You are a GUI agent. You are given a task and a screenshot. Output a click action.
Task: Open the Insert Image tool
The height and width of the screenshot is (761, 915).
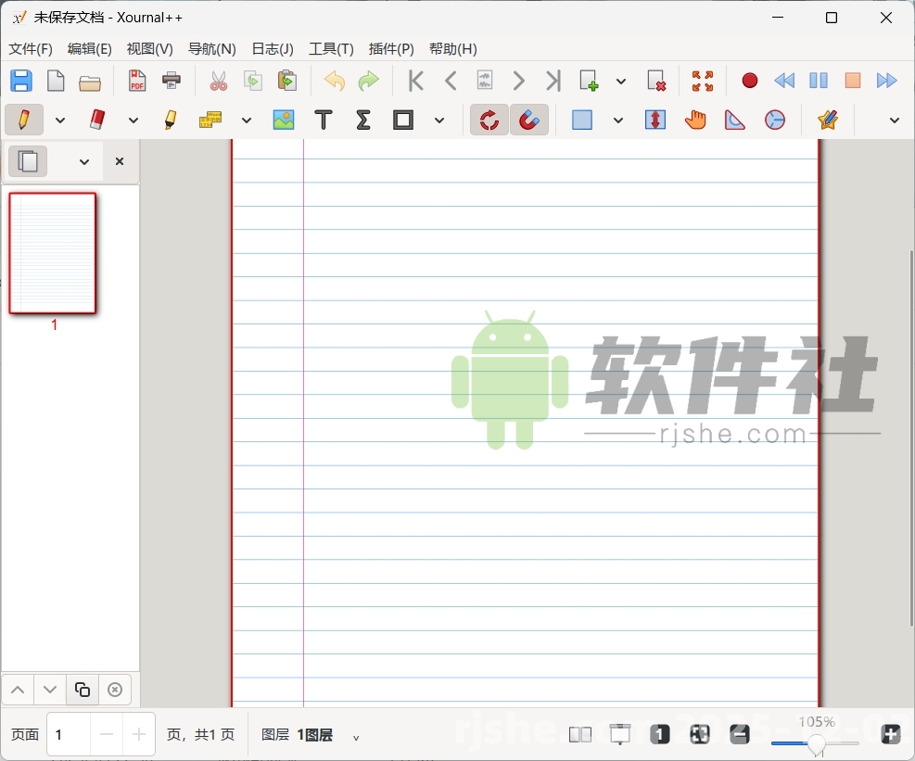pyautogui.click(x=284, y=120)
